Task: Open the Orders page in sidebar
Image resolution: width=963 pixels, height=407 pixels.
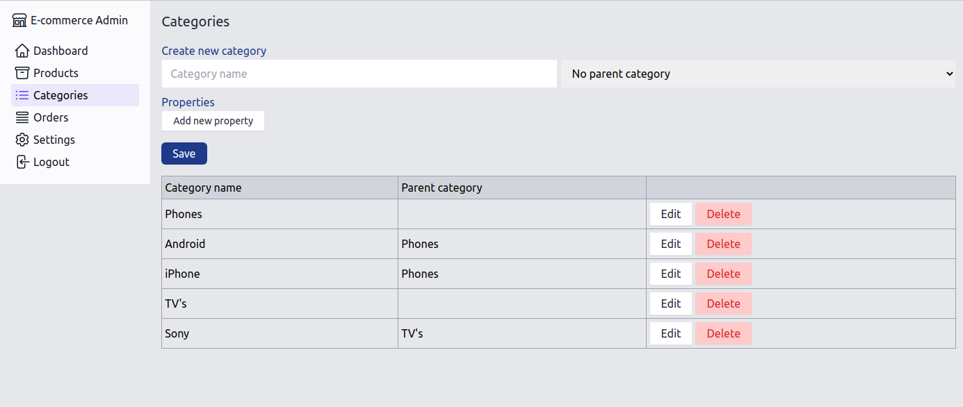Action: [x=51, y=117]
